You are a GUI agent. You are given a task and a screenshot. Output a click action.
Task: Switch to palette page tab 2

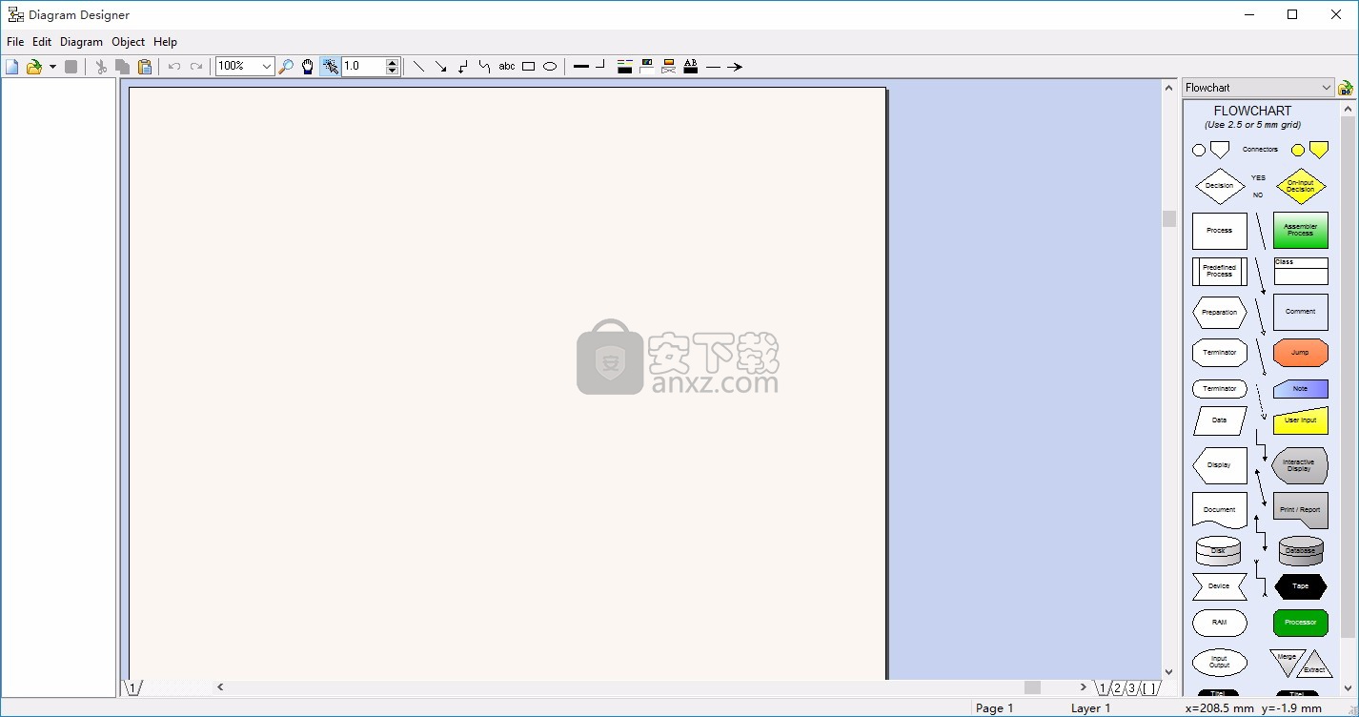pos(1118,688)
